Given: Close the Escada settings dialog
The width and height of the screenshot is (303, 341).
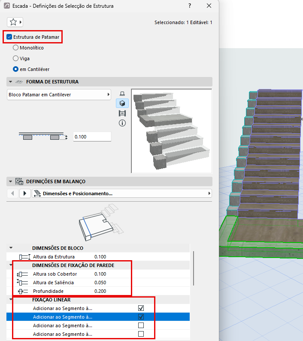Looking at the screenshot, I should pyautogui.click(x=209, y=6).
